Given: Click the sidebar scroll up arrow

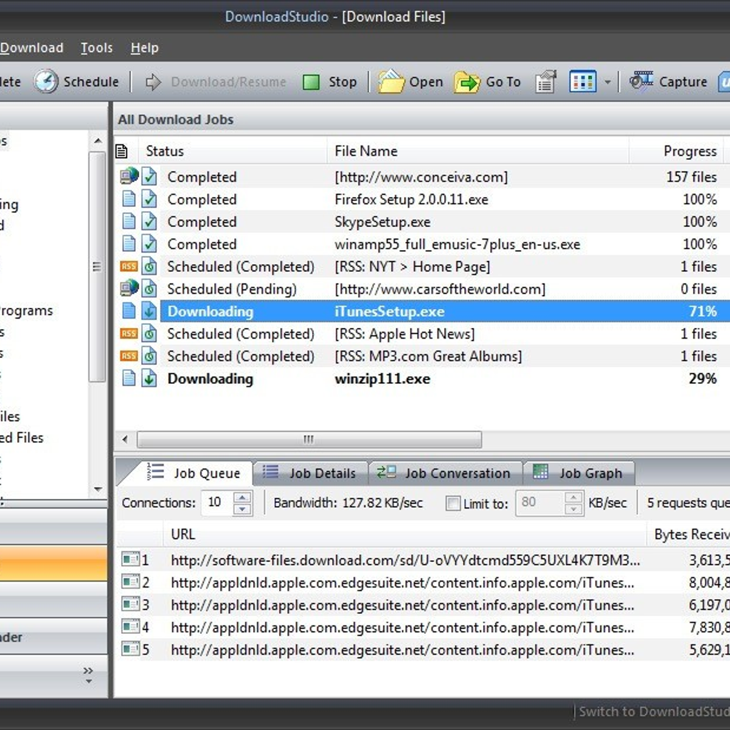Looking at the screenshot, I should pos(98,141).
